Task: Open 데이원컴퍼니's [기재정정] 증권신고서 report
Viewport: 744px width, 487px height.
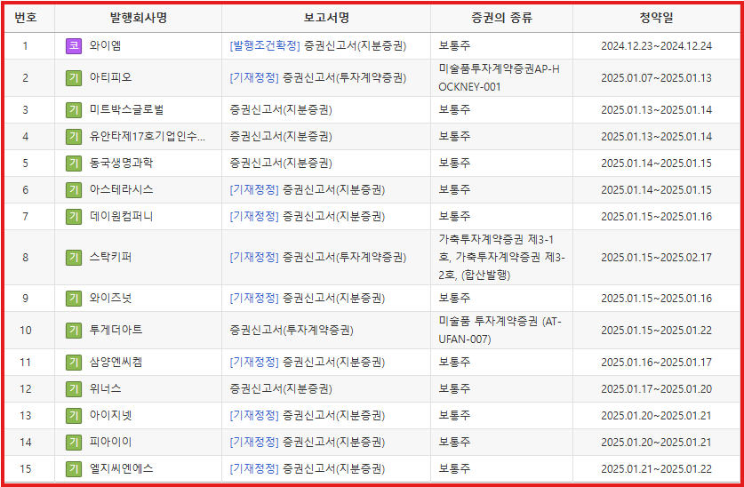Action: click(308, 216)
